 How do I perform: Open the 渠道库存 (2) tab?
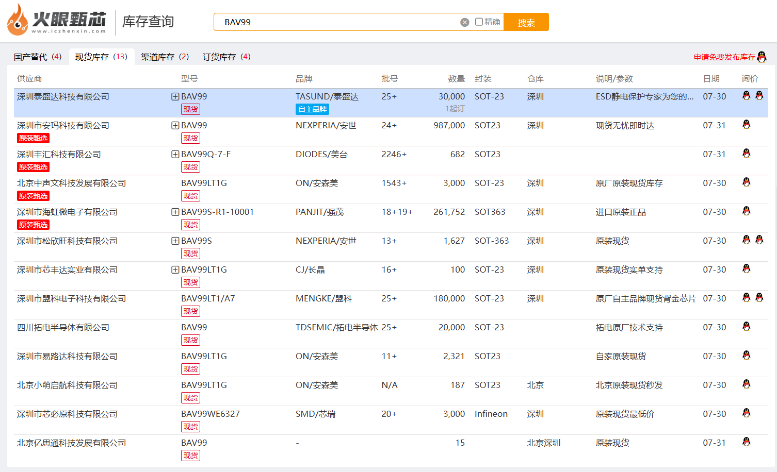point(165,57)
